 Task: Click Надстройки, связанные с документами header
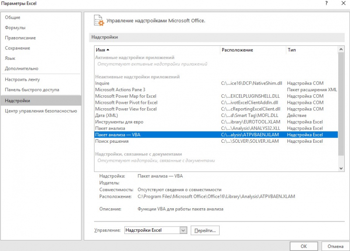[139, 154]
